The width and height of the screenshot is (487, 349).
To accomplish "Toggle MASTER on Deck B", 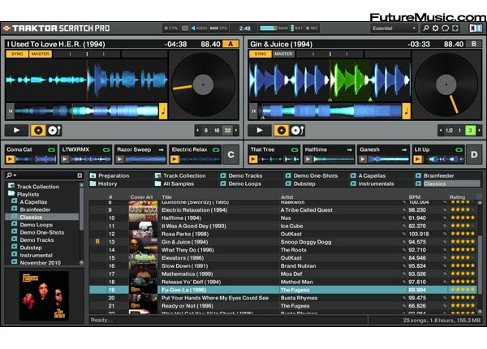I will (283, 54).
